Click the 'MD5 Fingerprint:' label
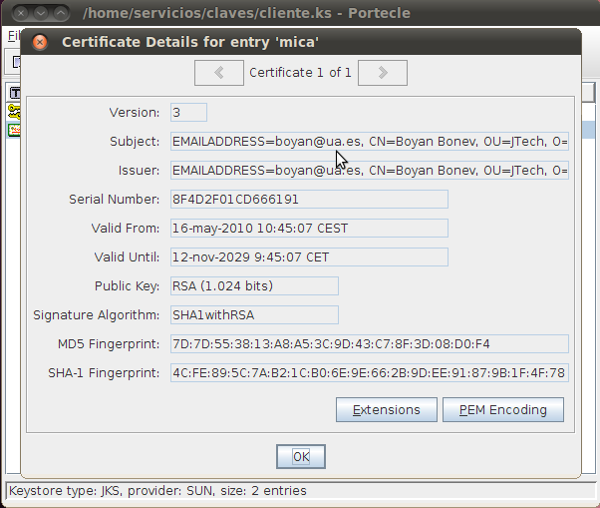The width and height of the screenshot is (600, 508). tap(109, 344)
